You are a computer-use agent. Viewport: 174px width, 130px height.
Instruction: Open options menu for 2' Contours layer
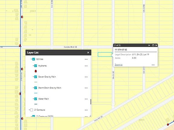86,110
